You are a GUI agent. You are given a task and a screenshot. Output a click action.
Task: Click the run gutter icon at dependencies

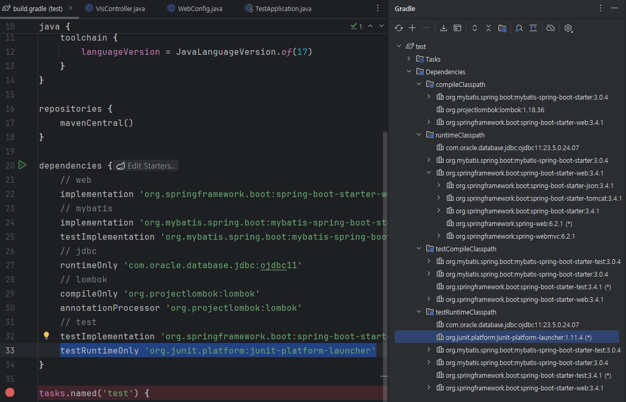(x=22, y=165)
